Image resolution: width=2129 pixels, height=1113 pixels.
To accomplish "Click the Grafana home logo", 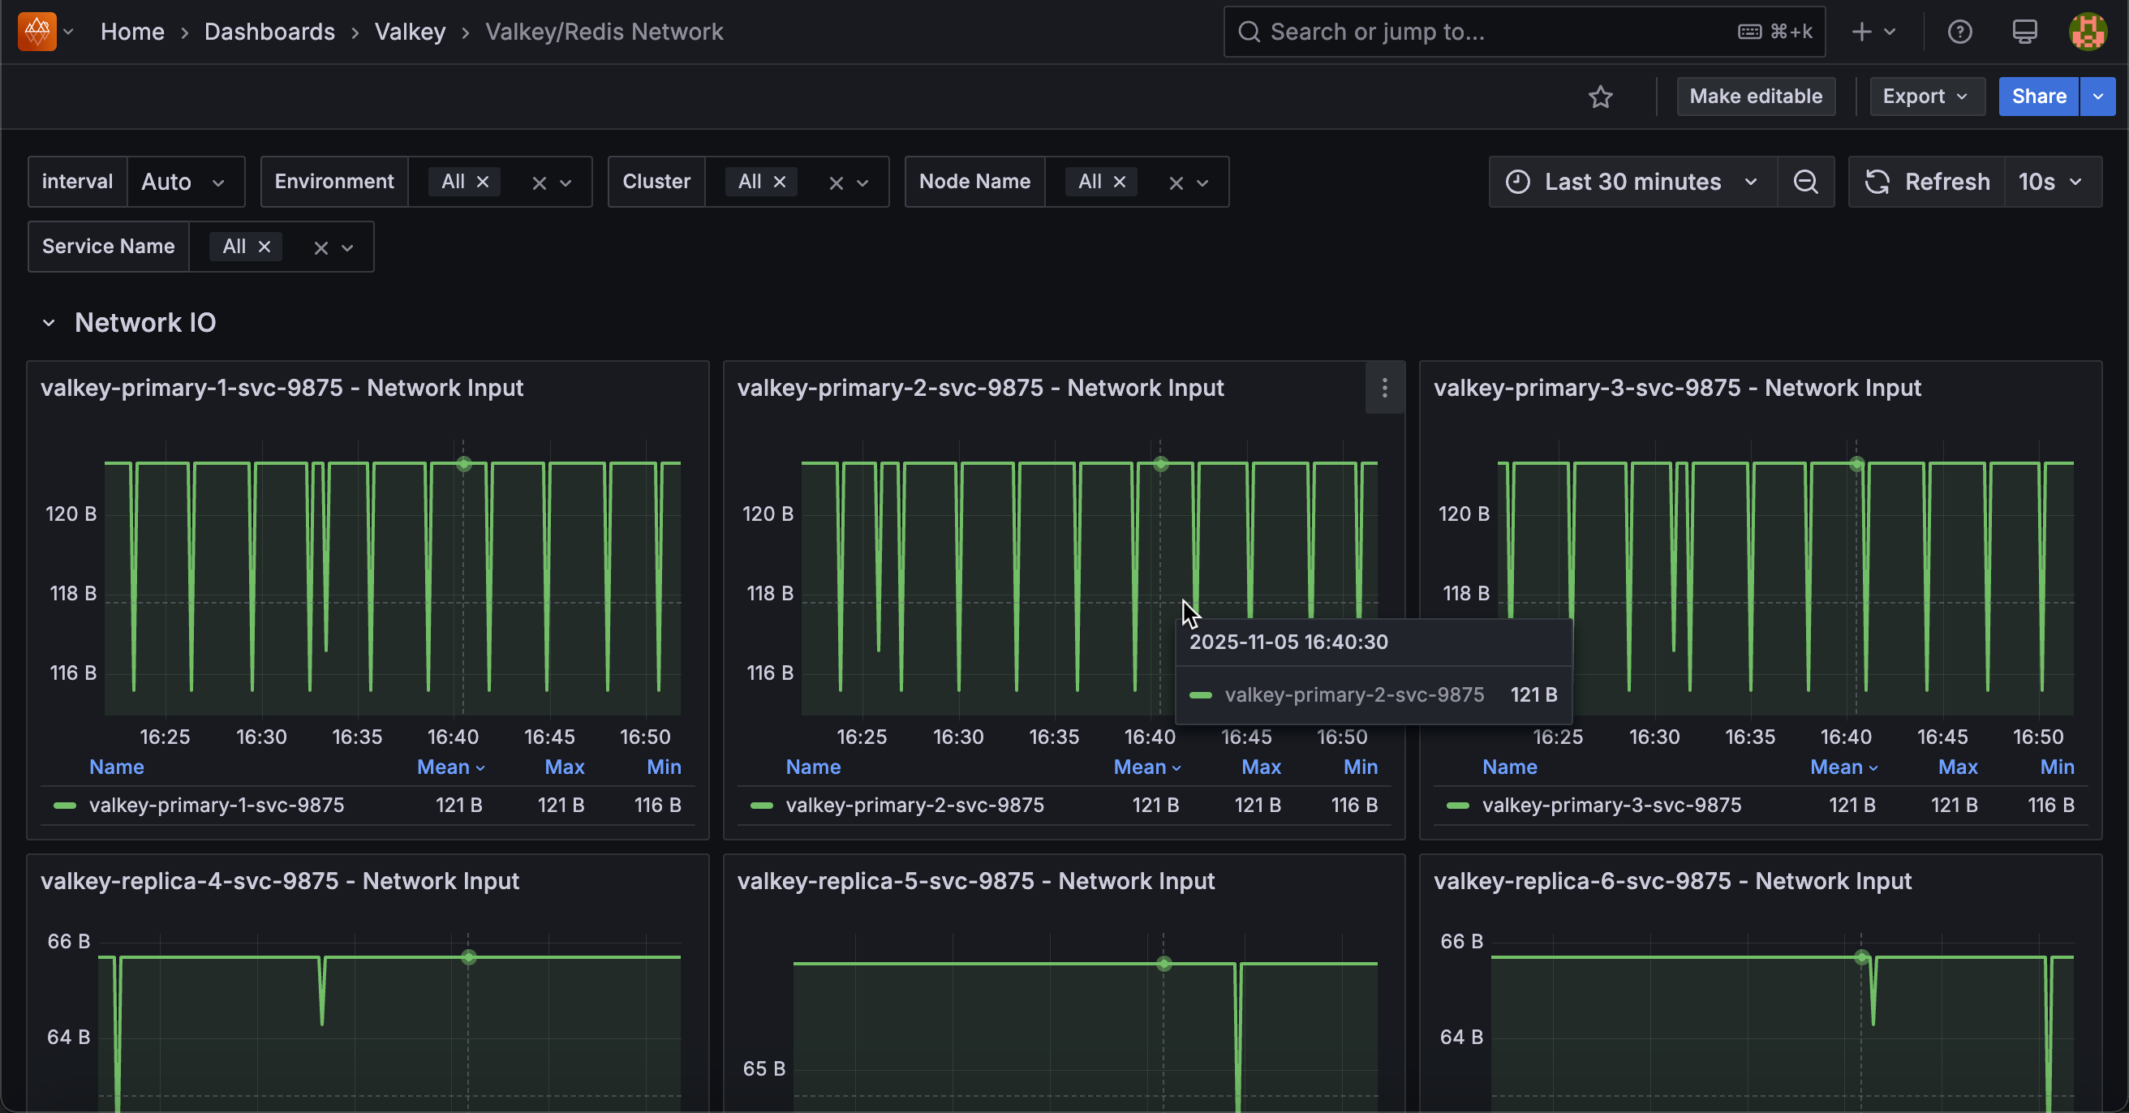I will pos(37,32).
